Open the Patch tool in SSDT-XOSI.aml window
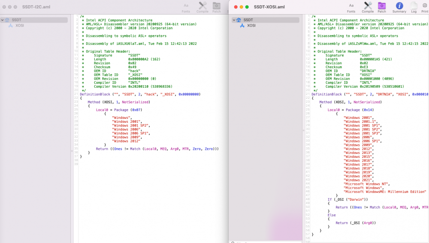The height and width of the screenshot is (243, 429). tap(382, 8)
